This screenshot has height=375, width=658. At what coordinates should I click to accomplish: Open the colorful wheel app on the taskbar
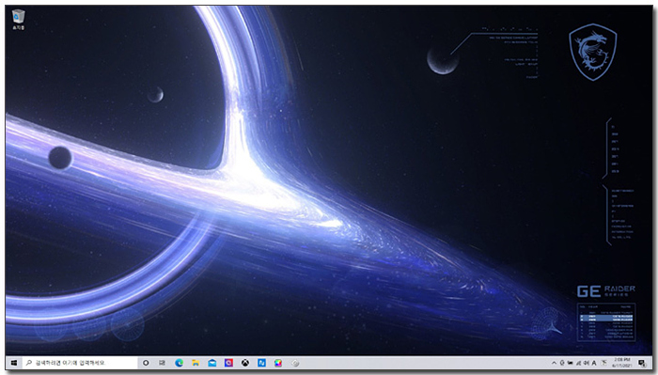(x=278, y=363)
